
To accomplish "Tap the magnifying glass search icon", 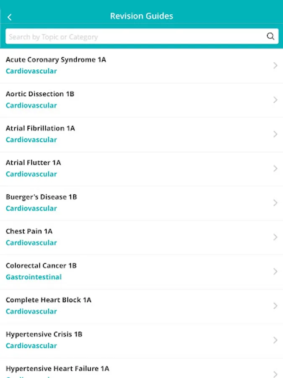I will (270, 37).
